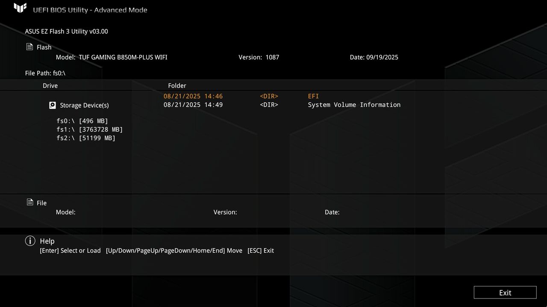The height and width of the screenshot is (307, 547).
Task: Click the TUF GAMING B850M-PLUS WIFI model label
Action: coord(123,57)
